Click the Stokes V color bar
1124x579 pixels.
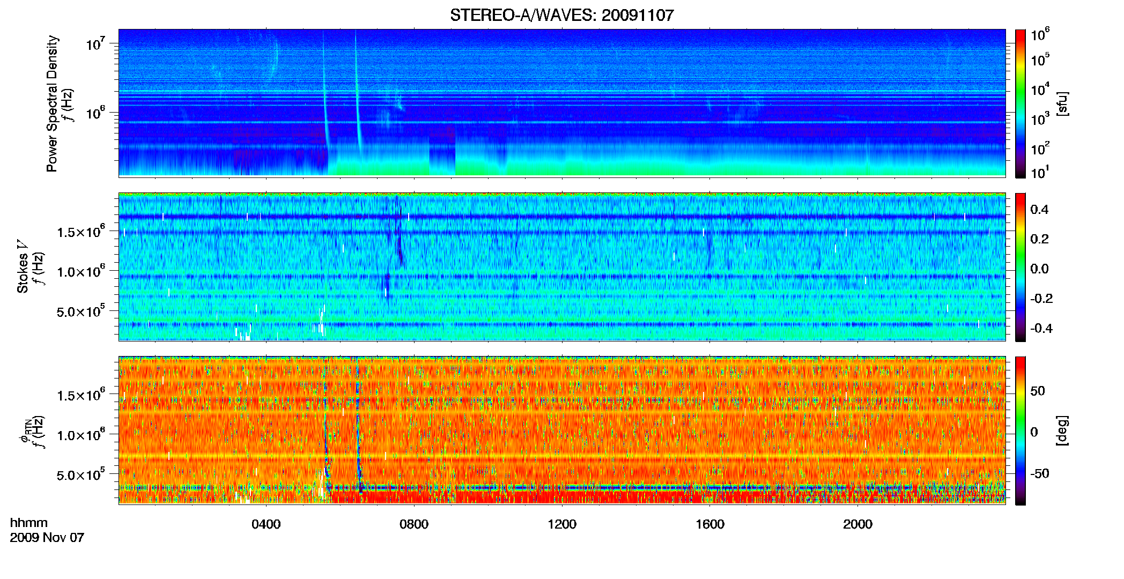[x=1021, y=267]
